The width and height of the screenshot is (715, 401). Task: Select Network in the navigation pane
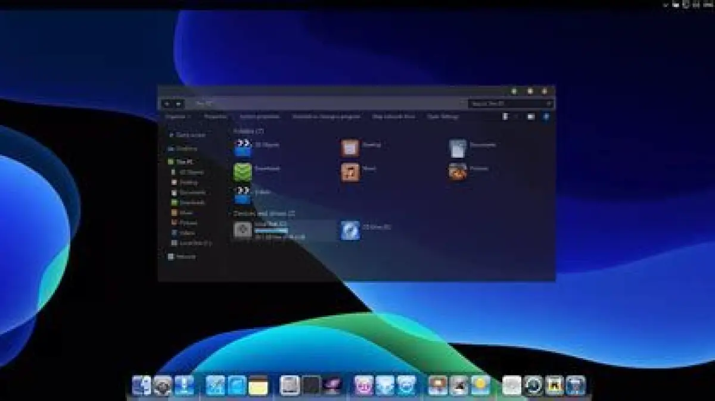pos(185,257)
